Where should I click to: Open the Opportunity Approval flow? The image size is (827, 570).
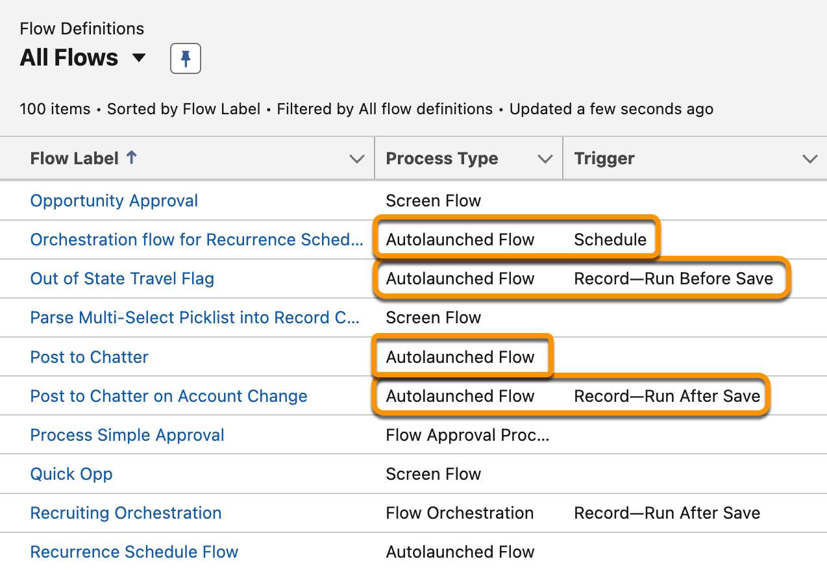pyautogui.click(x=114, y=201)
